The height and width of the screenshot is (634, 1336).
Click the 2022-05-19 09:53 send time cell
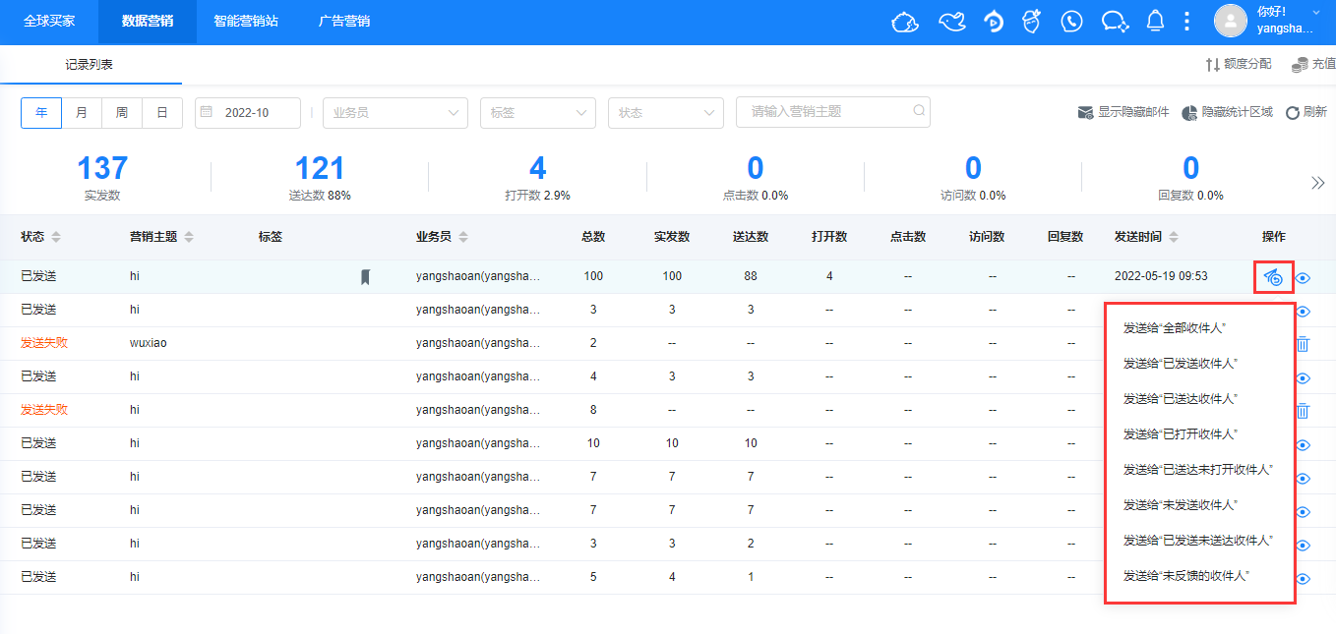(x=1161, y=277)
